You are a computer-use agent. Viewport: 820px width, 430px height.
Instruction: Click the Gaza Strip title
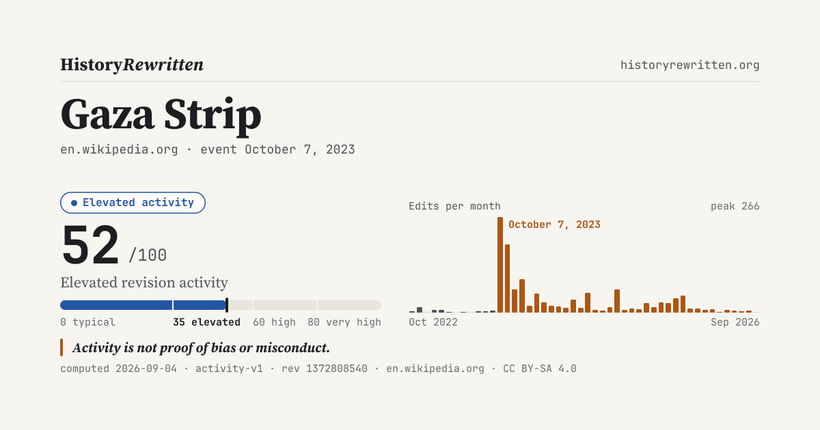coord(161,114)
